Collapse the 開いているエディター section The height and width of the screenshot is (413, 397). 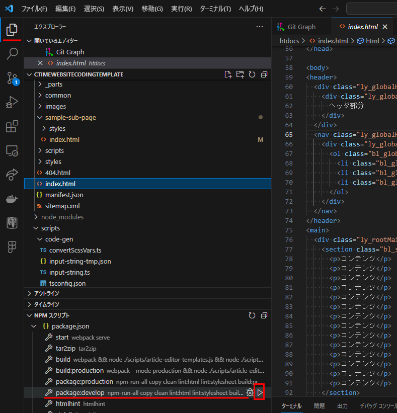pos(147,41)
